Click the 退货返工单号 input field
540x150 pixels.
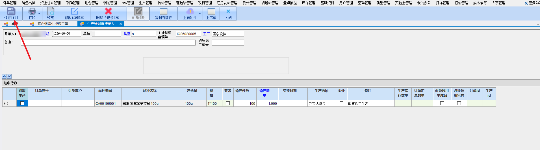click(x=228, y=42)
